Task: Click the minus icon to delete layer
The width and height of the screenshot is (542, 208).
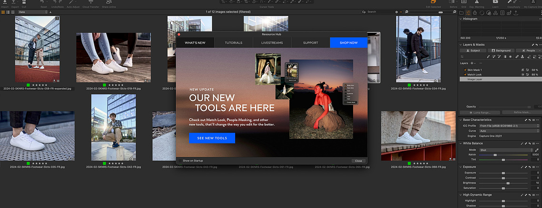Action: (481, 63)
